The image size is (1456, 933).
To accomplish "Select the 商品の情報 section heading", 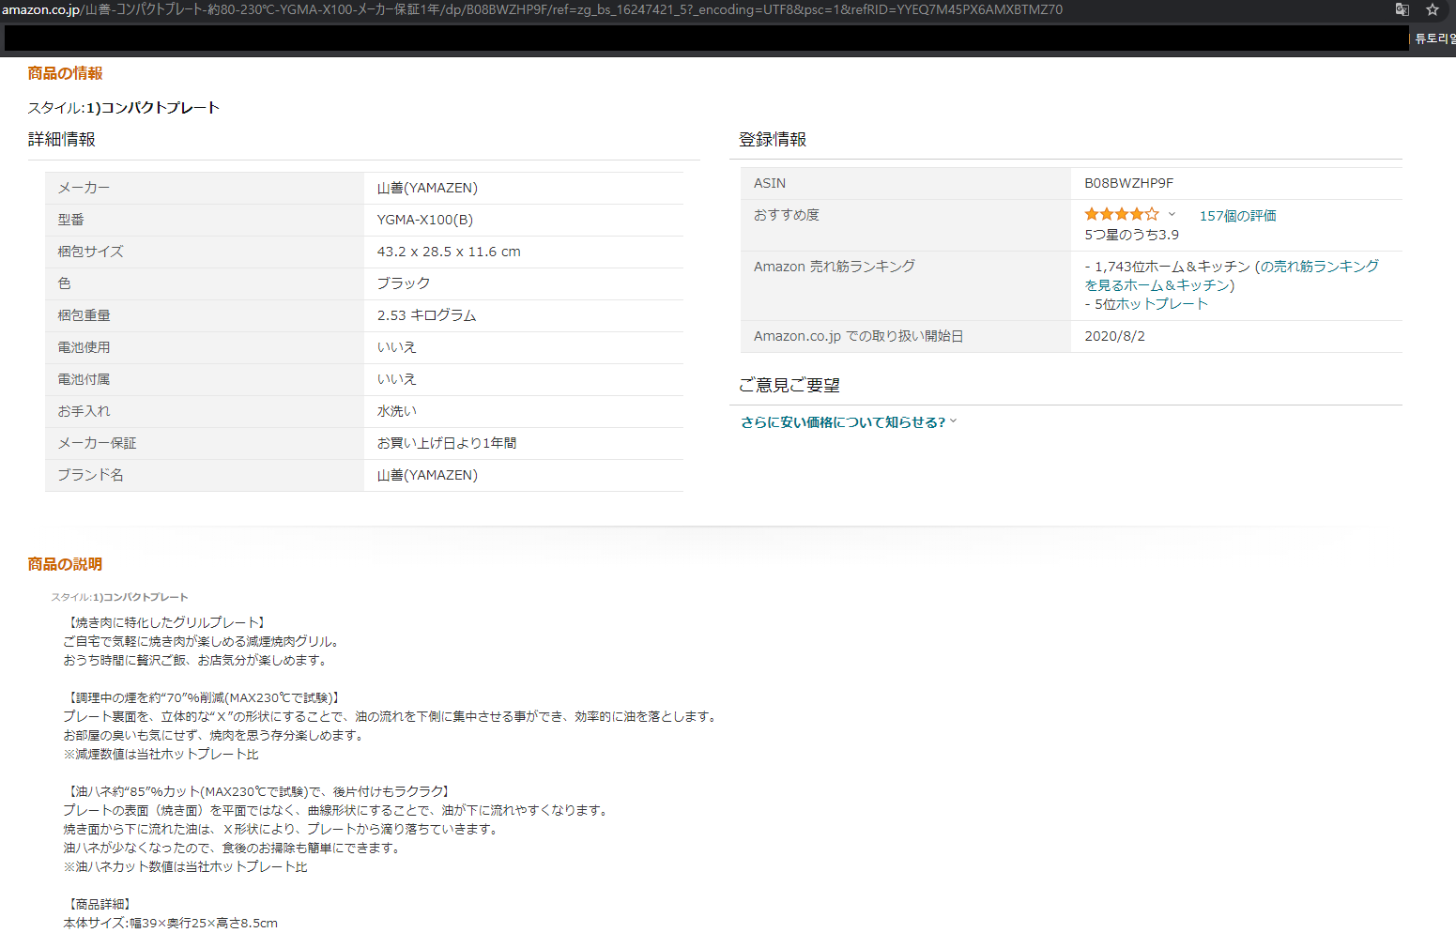I will [x=65, y=73].
